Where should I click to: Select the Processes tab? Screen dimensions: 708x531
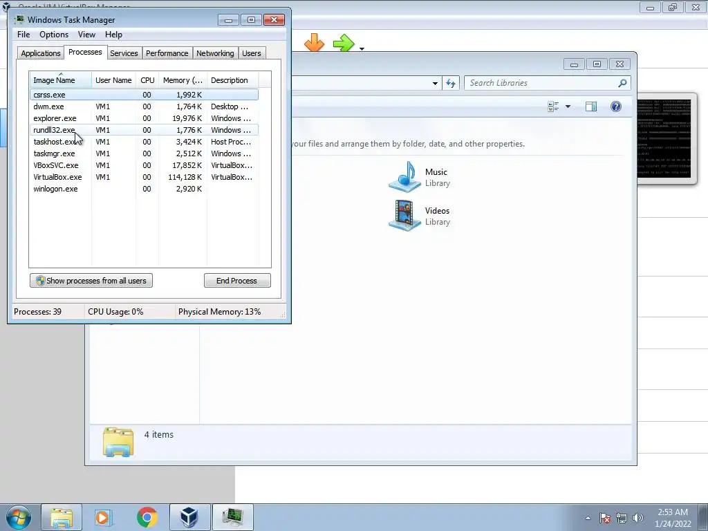coord(85,53)
